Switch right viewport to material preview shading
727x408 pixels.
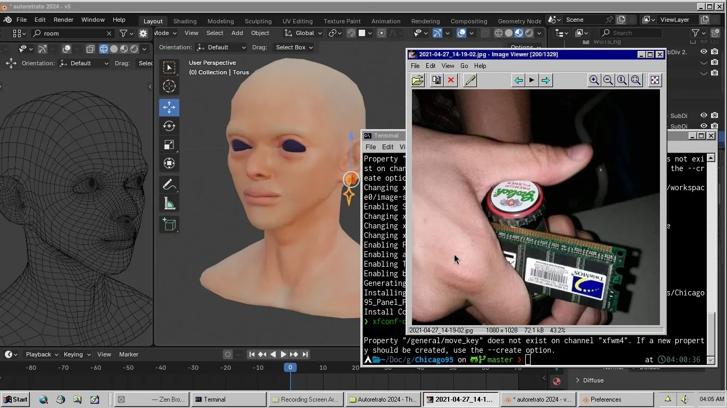pos(519,33)
